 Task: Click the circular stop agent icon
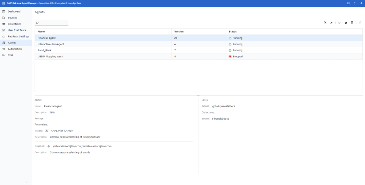pyautogui.click(x=346, y=23)
